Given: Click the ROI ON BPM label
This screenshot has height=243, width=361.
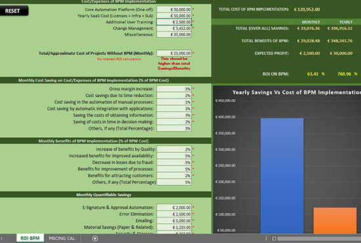Looking at the screenshot, I should click(x=276, y=74).
